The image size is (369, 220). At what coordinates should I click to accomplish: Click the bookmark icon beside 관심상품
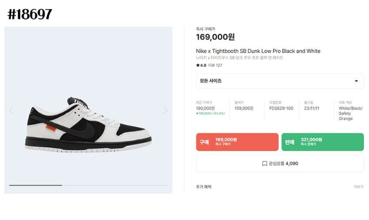[265, 163]
